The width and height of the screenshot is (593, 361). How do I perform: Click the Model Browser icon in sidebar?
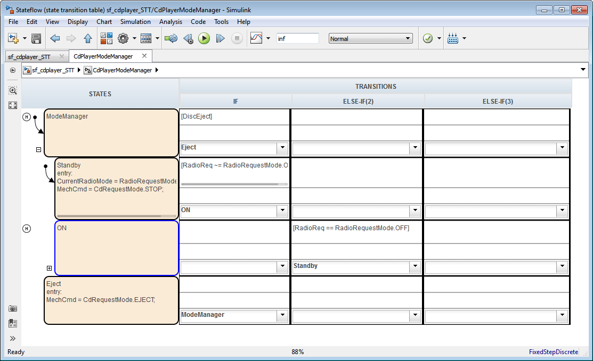[x=13, y=323]
